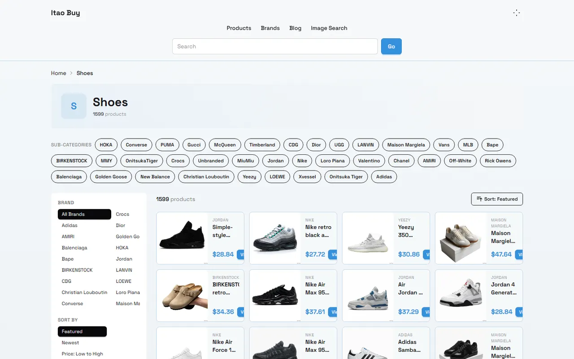
Task: Pick the Timberland sub-category chip
Action: coord(262,145)
